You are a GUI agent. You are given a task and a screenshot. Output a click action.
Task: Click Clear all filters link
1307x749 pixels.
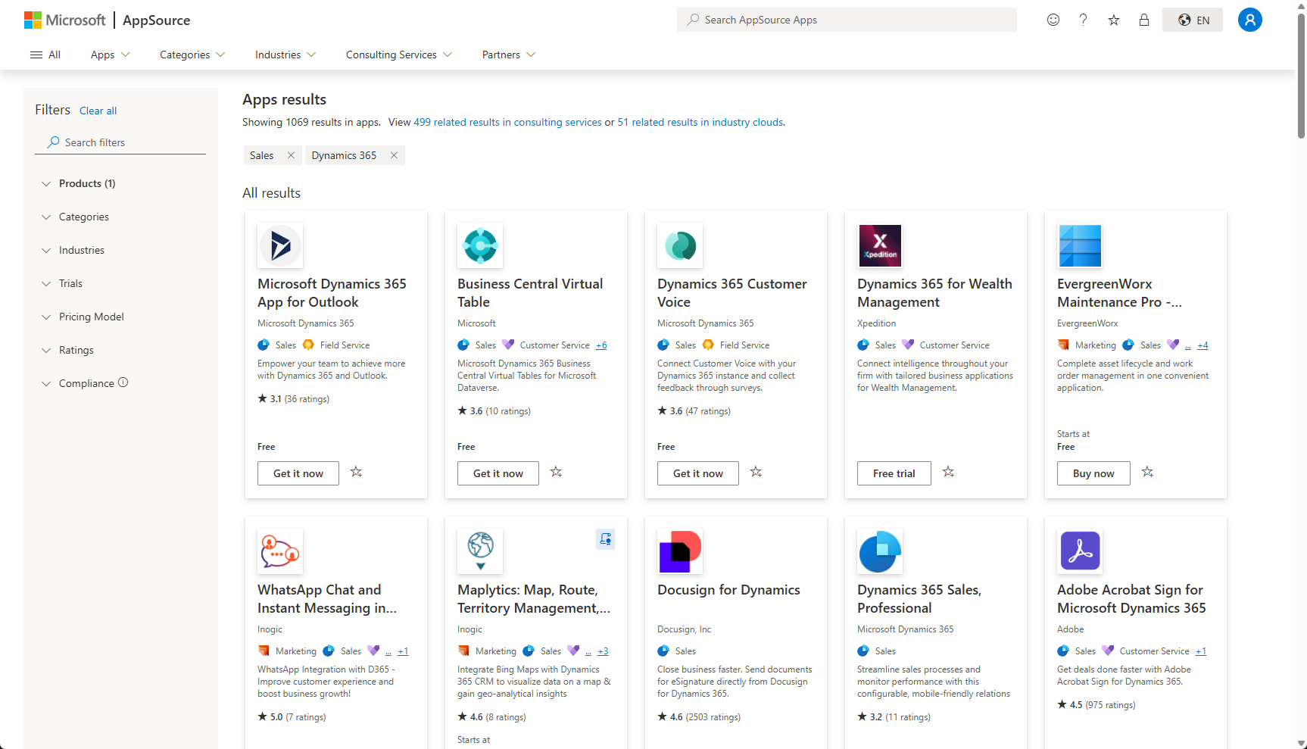tap(98, 111)
